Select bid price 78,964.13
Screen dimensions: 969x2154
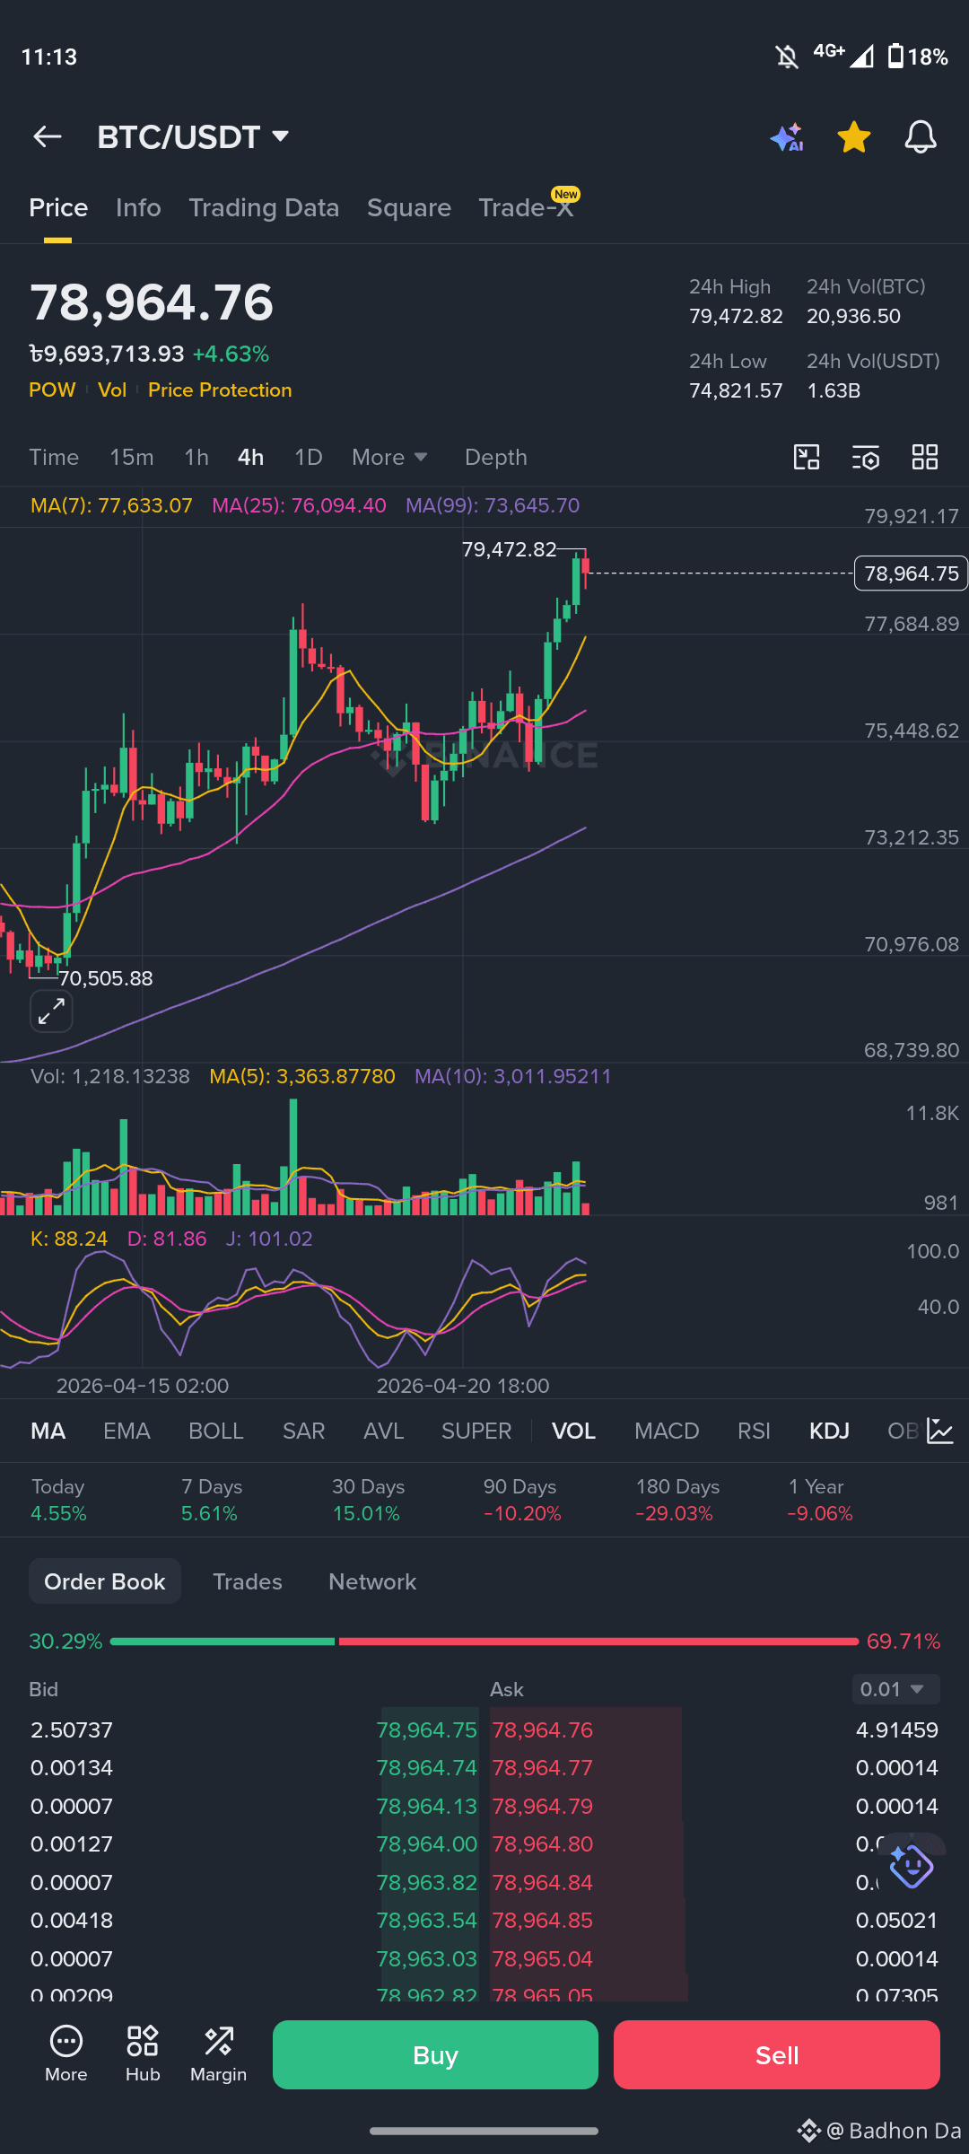[427, 1806]
